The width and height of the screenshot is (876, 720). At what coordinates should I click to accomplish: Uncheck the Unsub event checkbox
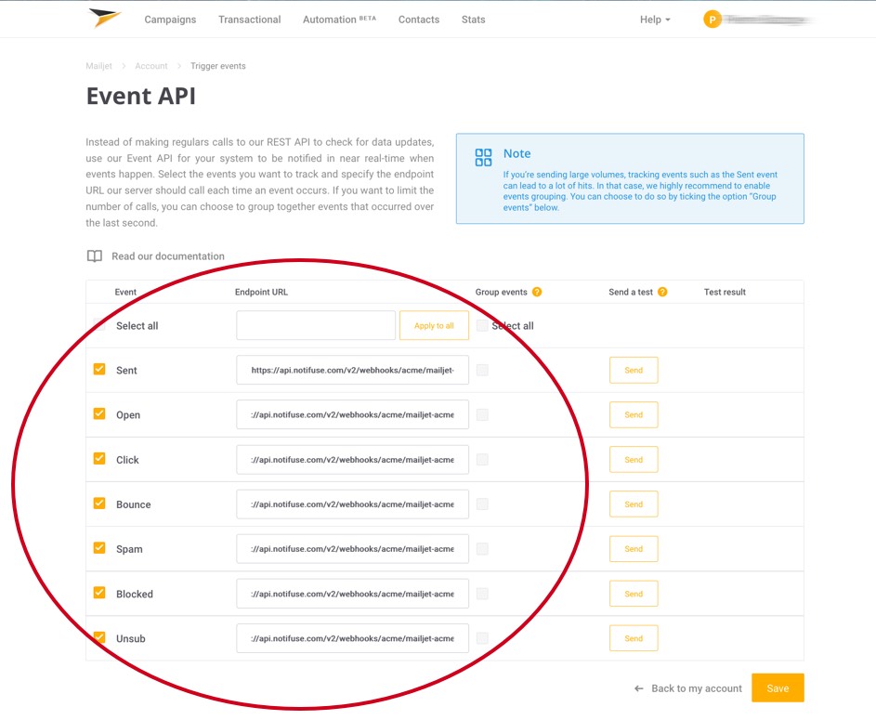tap(98, 637)
